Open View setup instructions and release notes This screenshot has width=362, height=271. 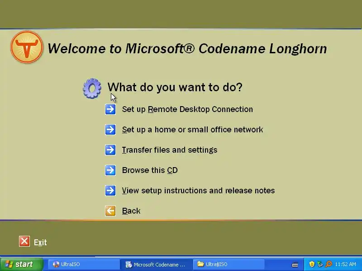[x=198, y=191]
